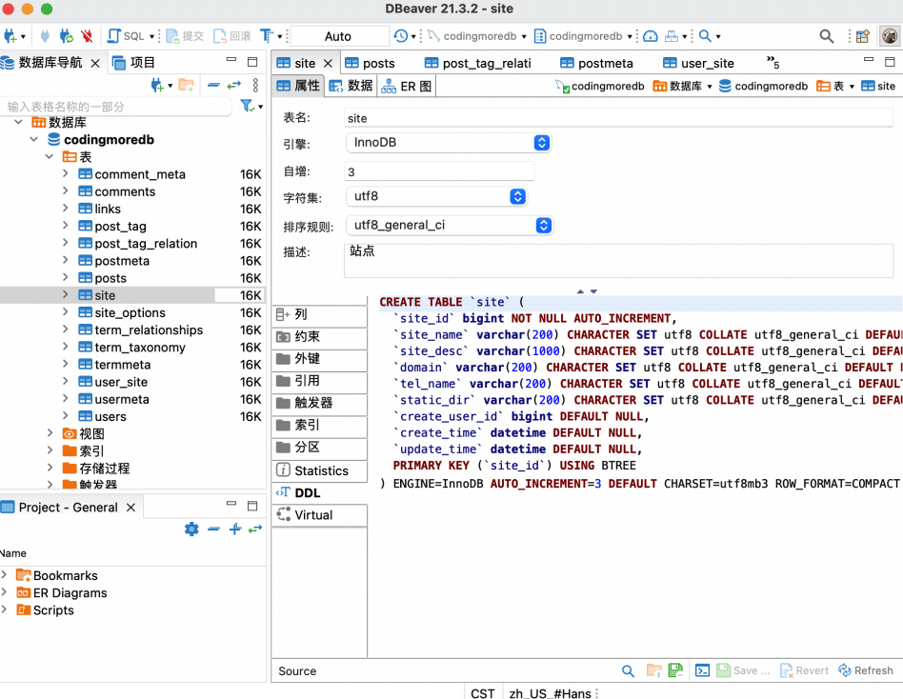This screenshot has height=699, width=903.
Task: Click the Project panel settings gear icon
Action: 191,529
